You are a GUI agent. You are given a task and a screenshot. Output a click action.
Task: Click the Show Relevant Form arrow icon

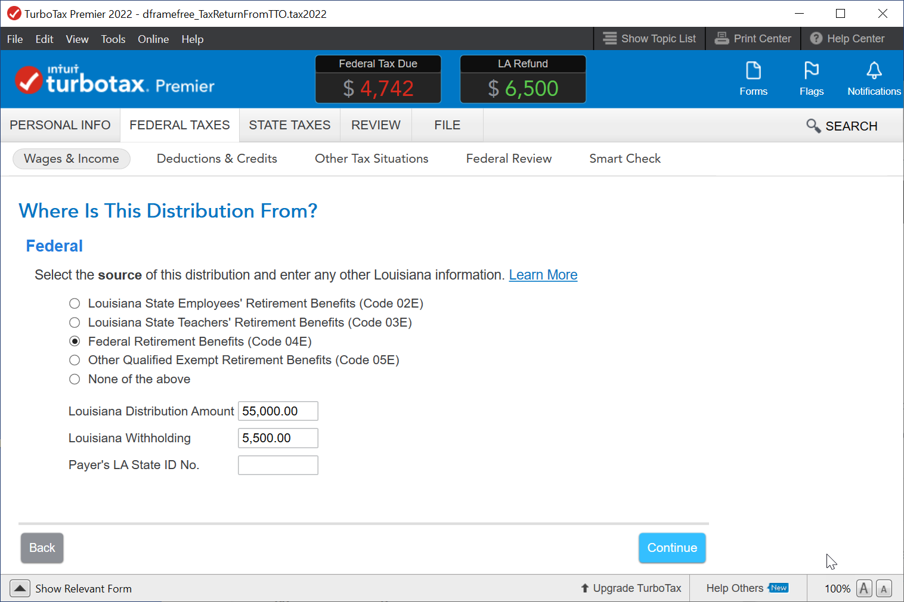click(20, 588)
